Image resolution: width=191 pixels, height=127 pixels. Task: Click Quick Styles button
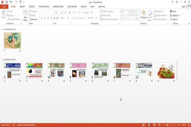150,16
